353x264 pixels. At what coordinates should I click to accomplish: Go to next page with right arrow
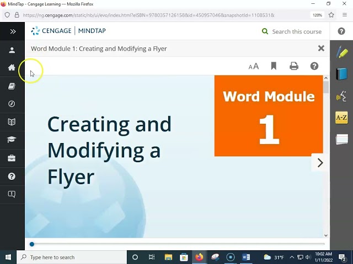[x=320, y=163]
